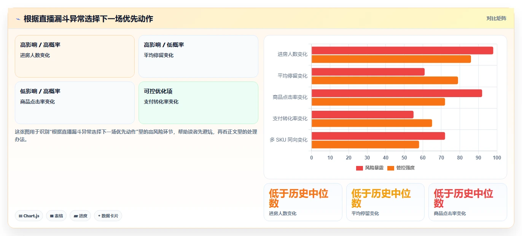
Task: Click the orange bar for 平均停留变化
Action: point(385,80)
